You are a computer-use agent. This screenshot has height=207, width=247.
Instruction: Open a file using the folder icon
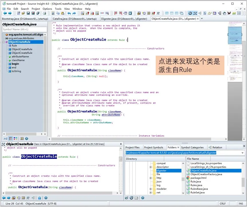(x=23, y=13)
